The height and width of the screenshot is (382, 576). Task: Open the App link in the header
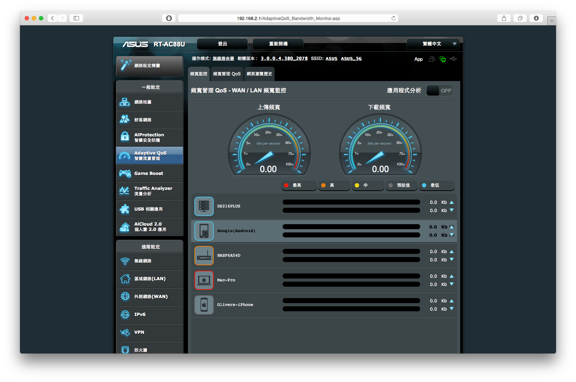click(418, 59)
